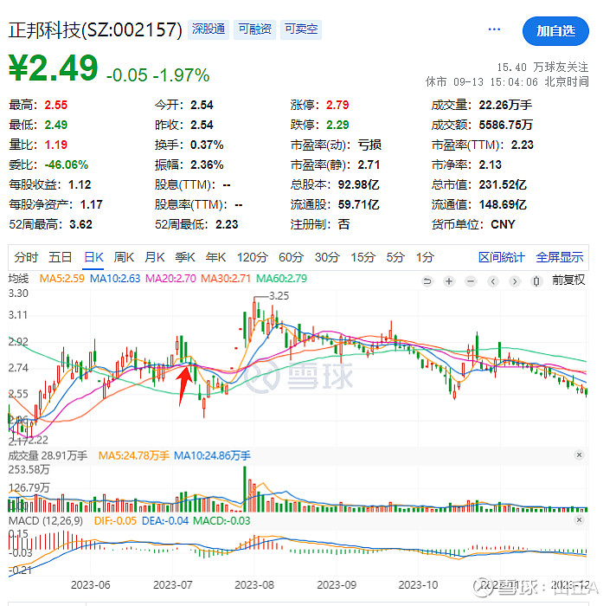Viewport: 616px width, 606px height.
Task: Click the MA5:2.59 moving average label
Action: [62, 279]
